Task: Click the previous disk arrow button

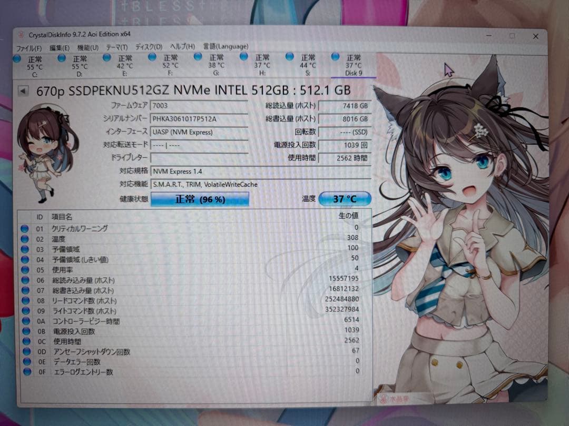Action: point(23,90)
